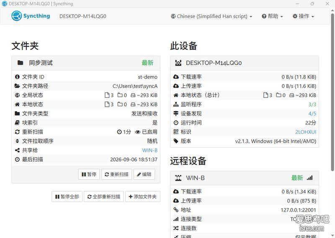
Task: Click the eye icon beside 已启用
Action: click(x=138, y=132)
